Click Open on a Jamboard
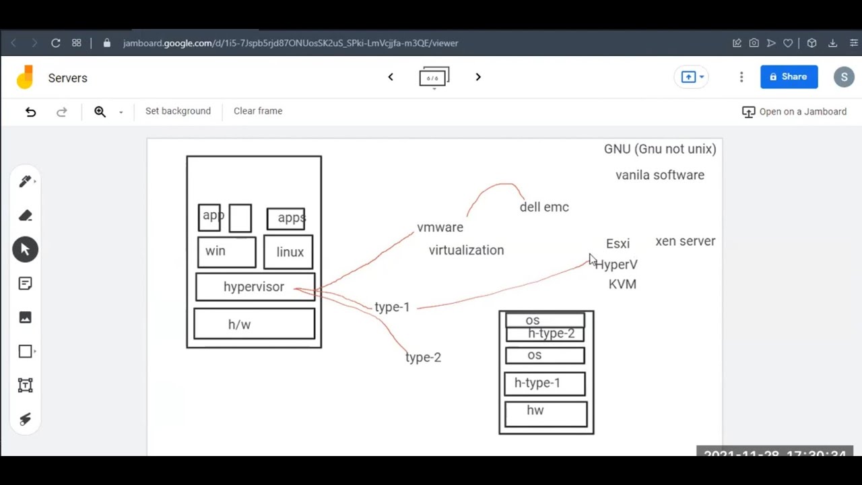This screenshot has width=862, height=485. pos(795,112)
